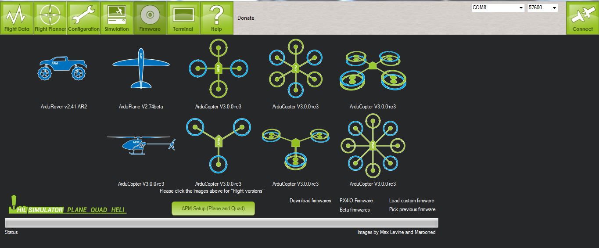Screen dimensions: 599x248
Task: Select the helicopter firmware image
Action: [141, 144]
